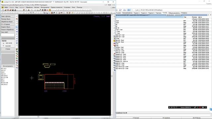The height and width of the screenshot is (119, 212).
Task: Select tool OB 30 6.5 in tool list
Action: coord(4,85)
